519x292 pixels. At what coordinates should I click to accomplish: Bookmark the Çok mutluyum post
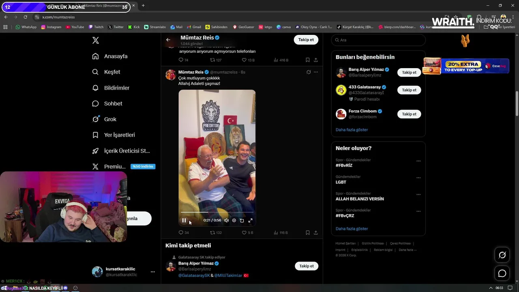308,233
